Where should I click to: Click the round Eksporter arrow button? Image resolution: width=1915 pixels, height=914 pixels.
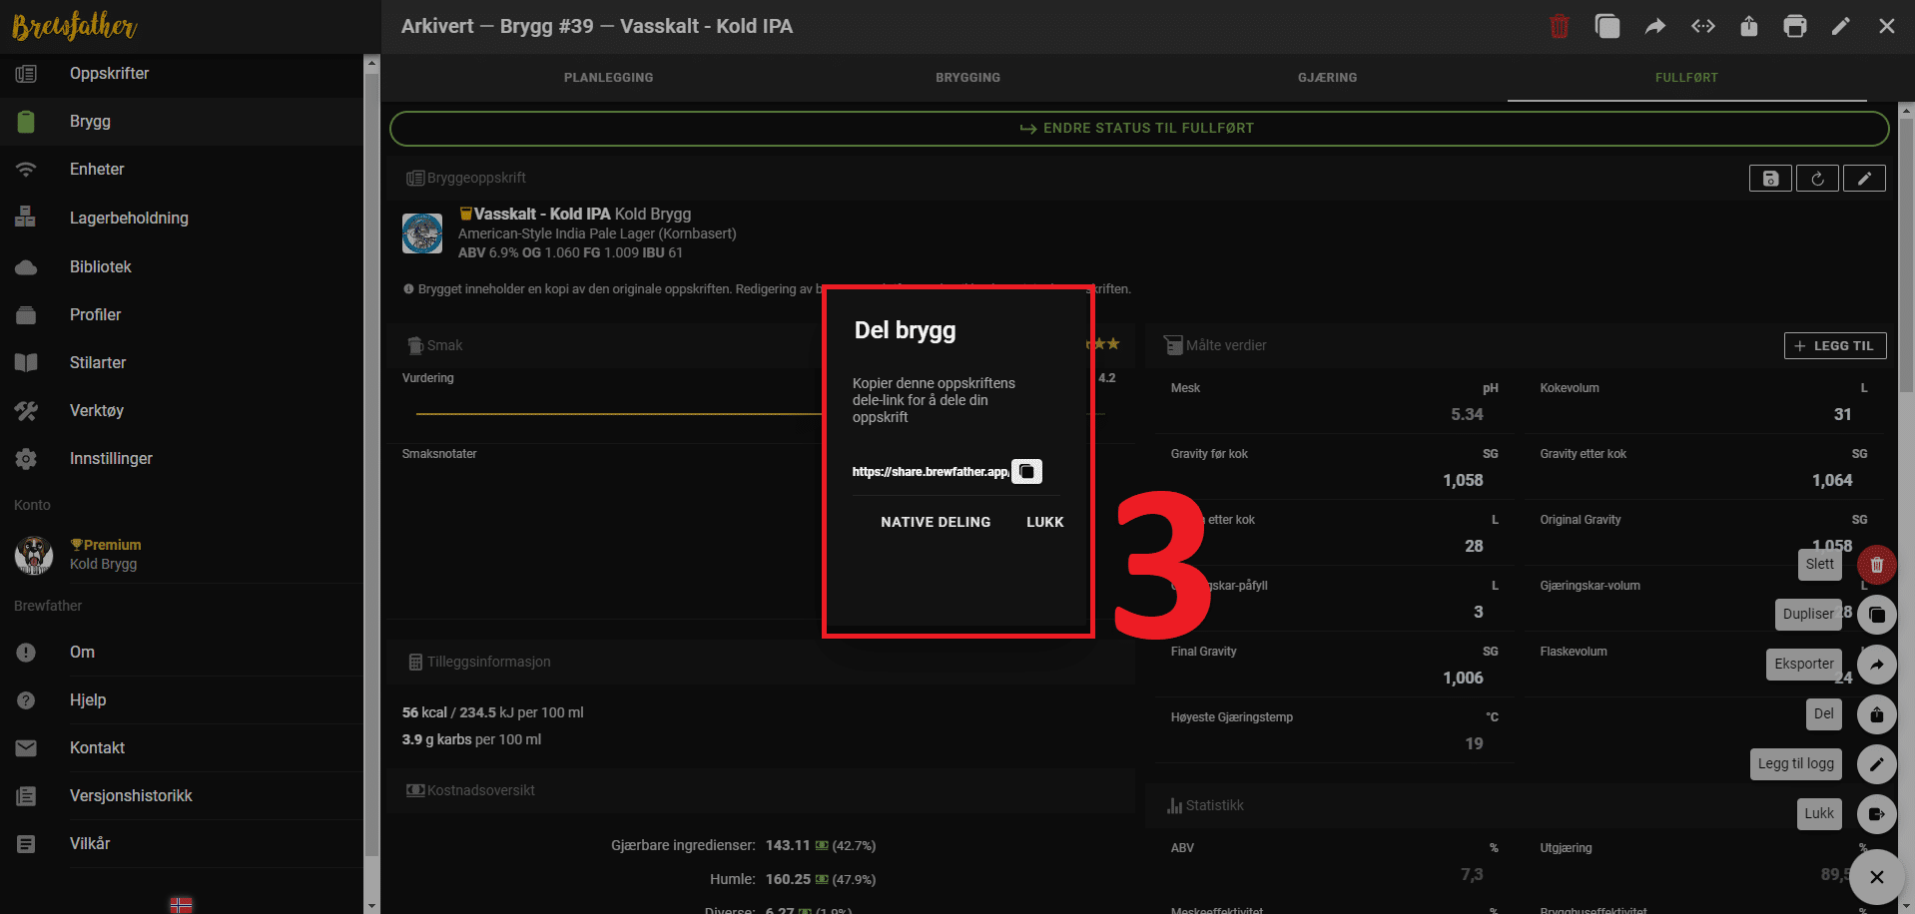click(x=1876, y=665)
